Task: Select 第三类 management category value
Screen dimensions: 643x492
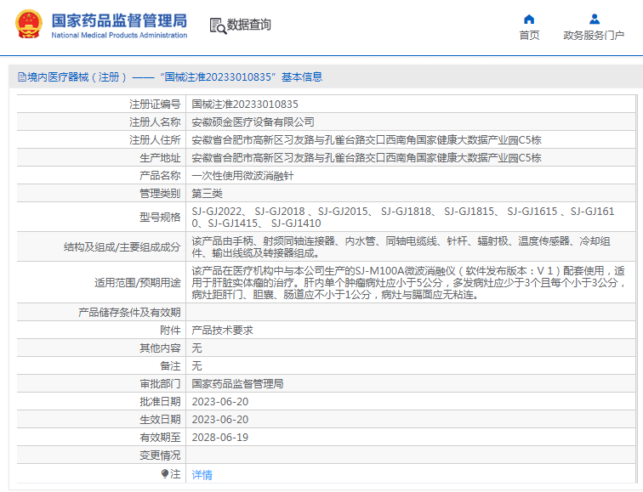Action: 207,194
